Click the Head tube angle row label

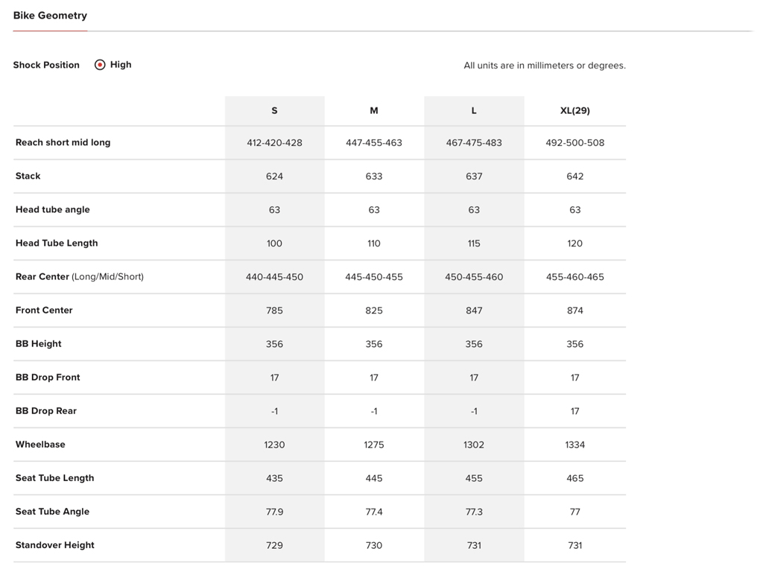click(53, 209)
